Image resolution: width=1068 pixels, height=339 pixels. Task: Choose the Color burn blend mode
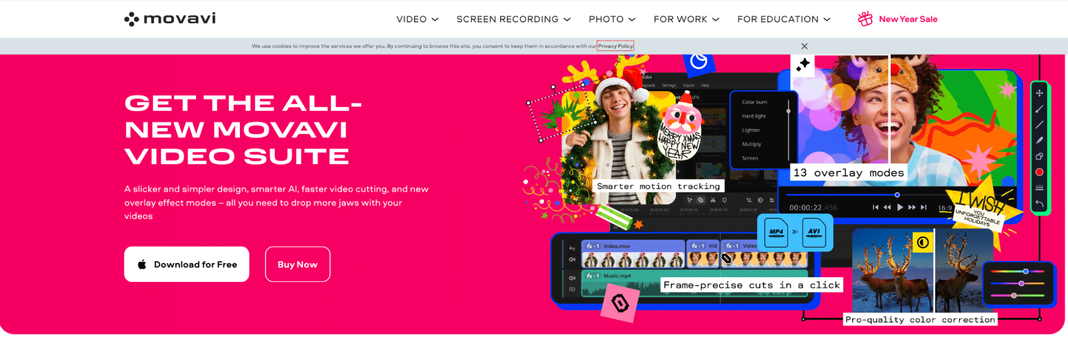click(x=754, y=102)
